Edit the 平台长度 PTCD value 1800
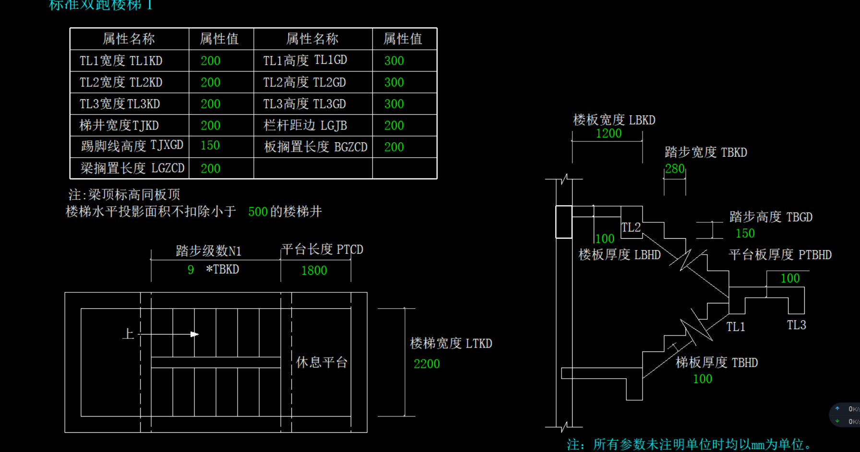 [314, 271]
